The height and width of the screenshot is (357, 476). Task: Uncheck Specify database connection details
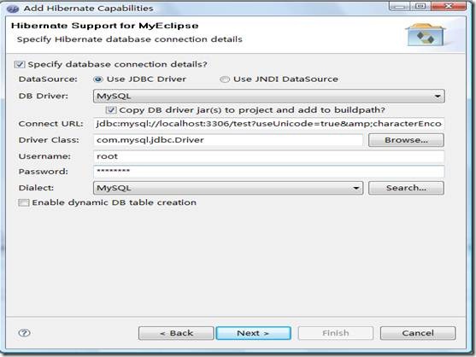pyautogui.click(x=20, y=64)
